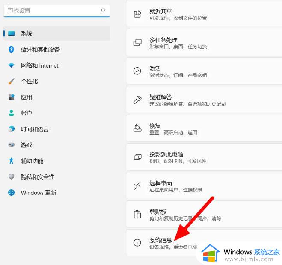Click the 投影到此电脑 title text
Viewport: 282px width, 265px height.
(166, 154)
